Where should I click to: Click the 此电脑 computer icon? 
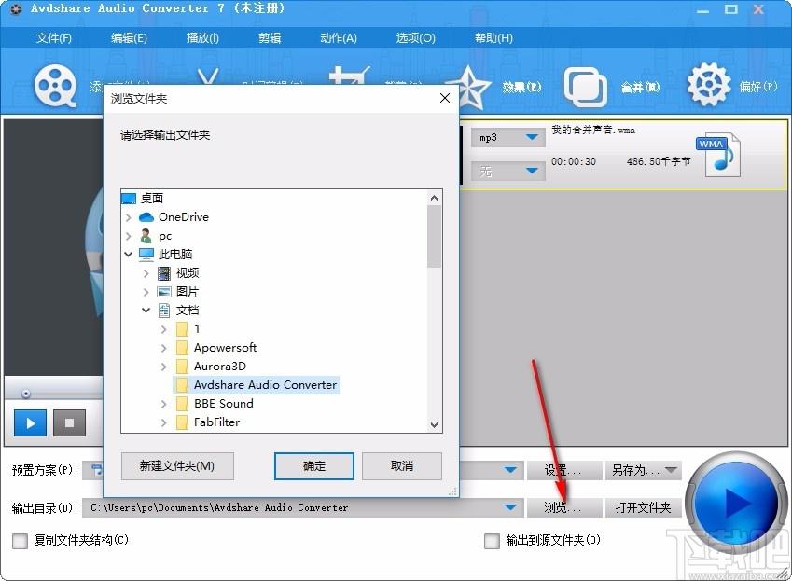point(146,255)
